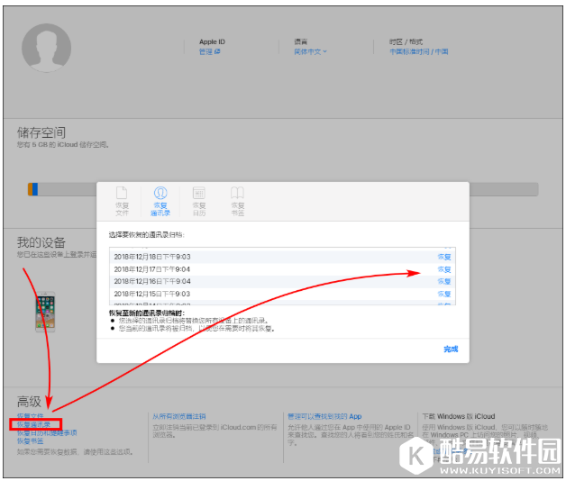
Task: Select the 恢复通讯录 contacts icon tab
Action: pyautogui.click(x=160, y=198)
